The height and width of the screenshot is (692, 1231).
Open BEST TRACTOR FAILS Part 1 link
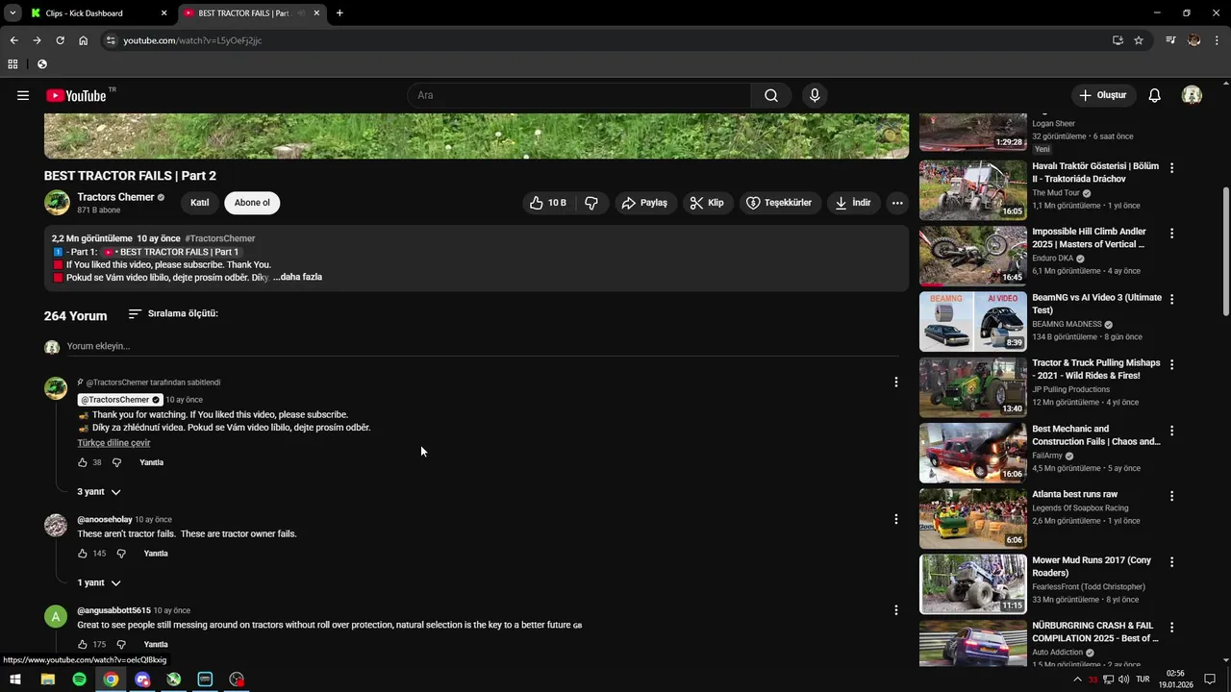pyautogui.click(x=171, y=252)
